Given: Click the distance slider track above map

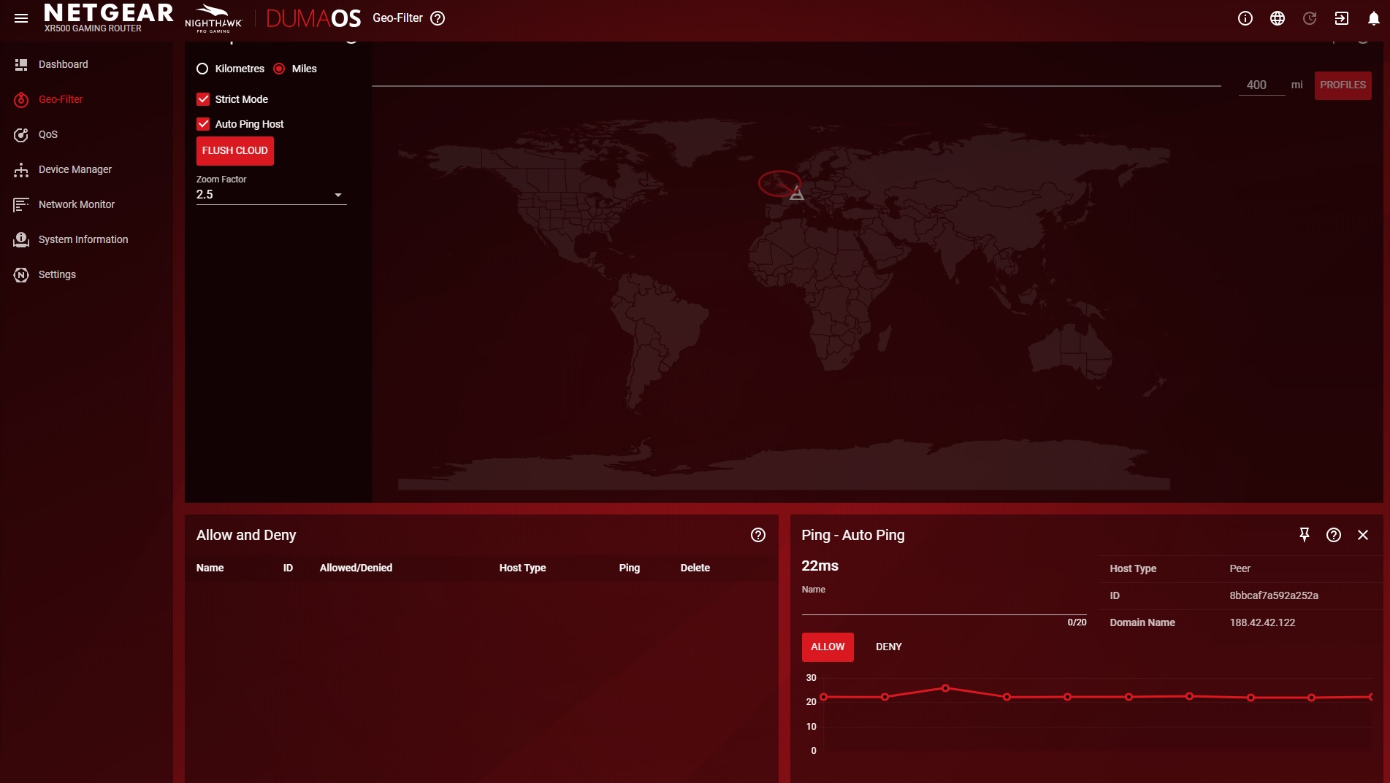Looking at the screenshot, I should [796, 86].
